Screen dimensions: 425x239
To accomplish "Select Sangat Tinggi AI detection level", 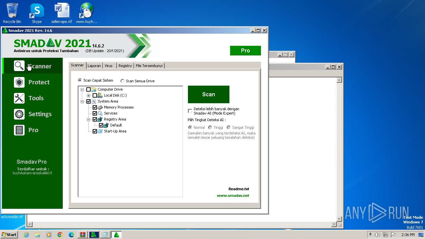I will click(x=228, y=127).
